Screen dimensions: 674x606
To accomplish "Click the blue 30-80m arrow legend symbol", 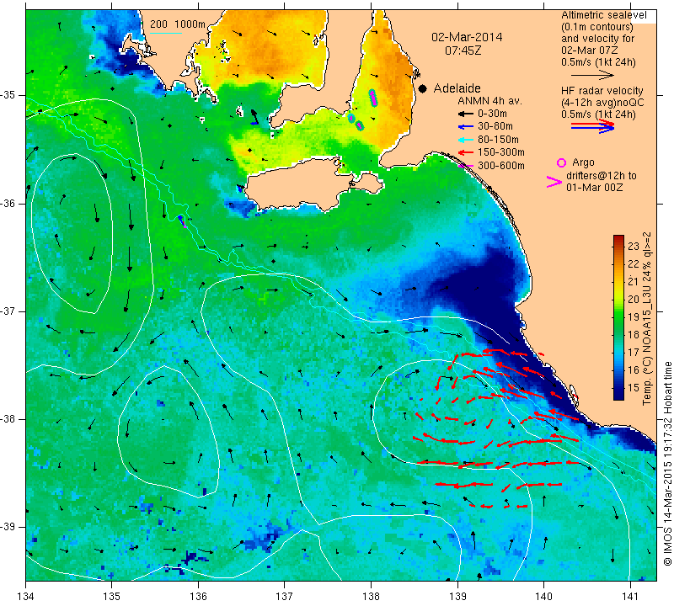I will (x=465, y=127).
